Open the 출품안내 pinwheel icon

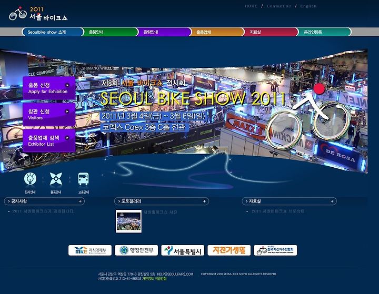click(56, 179)
